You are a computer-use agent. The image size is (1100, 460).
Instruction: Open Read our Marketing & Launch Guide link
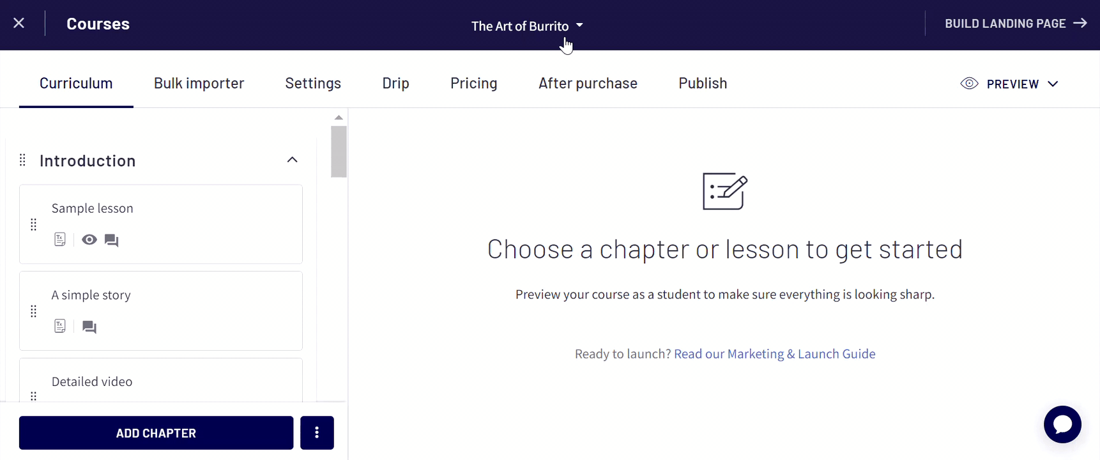pos(774,354)
